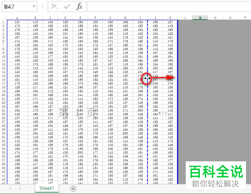The width and height of the screenshot is (251, 194).
Task: Add a new sheet with the plus button
Action: [x=73, y=188]
